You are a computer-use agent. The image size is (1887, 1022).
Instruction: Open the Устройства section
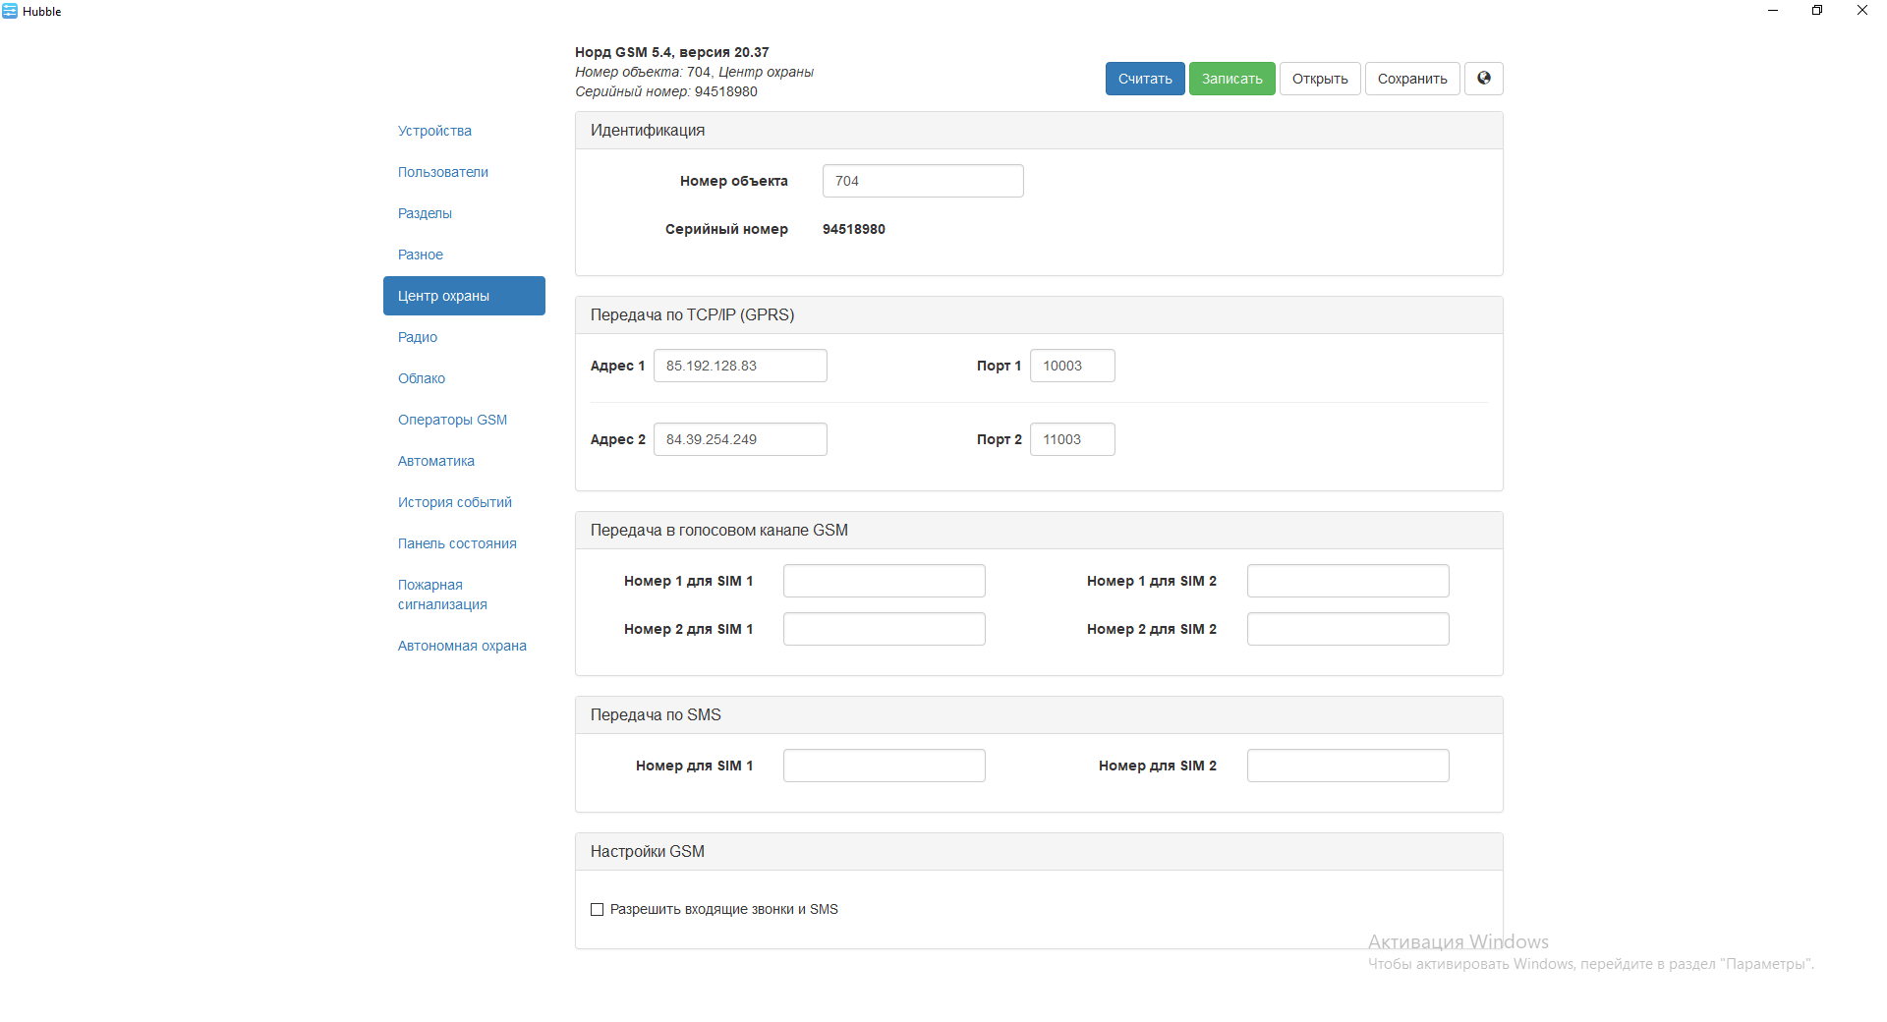pyautogui.click(x=434, y=131)
